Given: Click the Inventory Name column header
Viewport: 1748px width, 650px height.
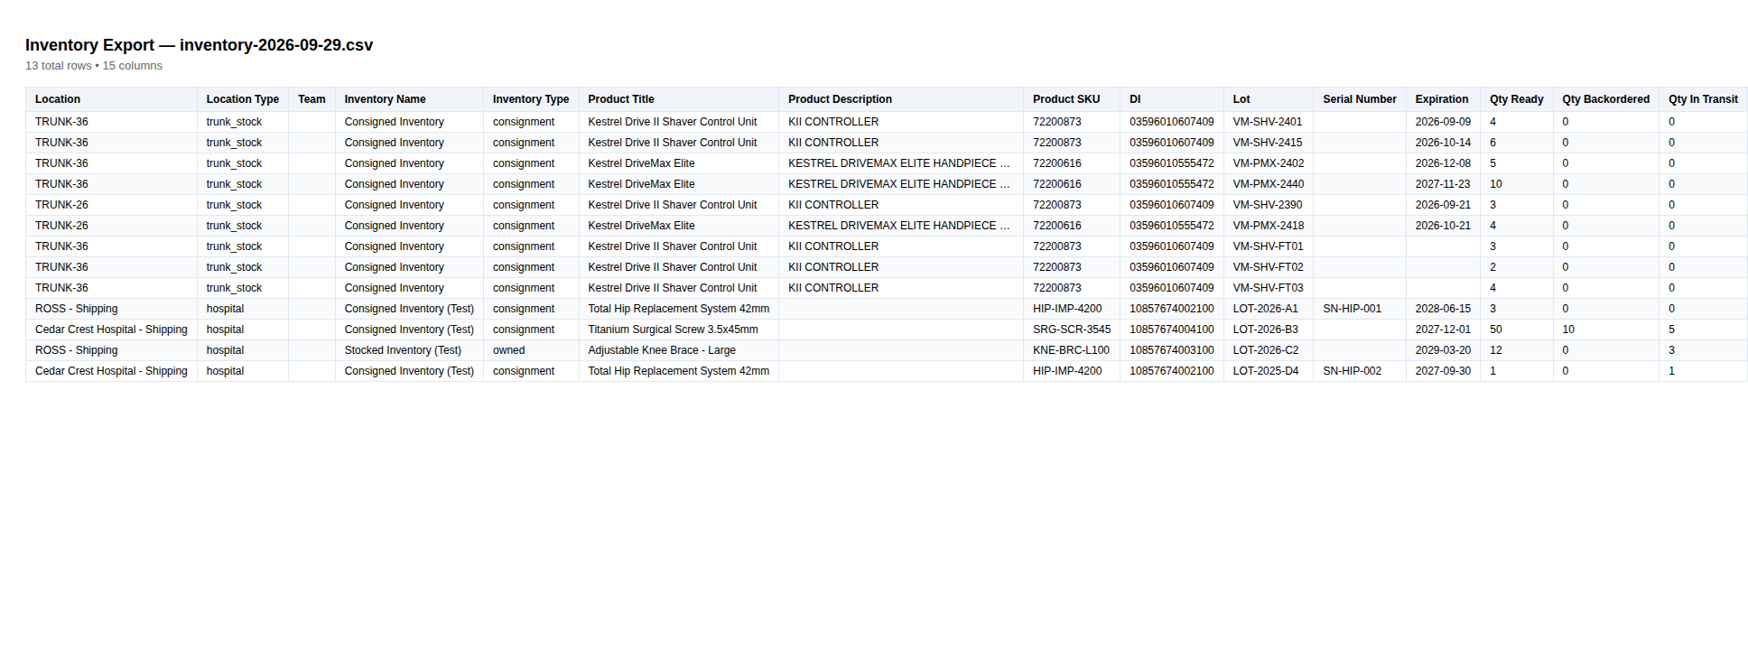Looking at the screenshot, I should pyautogui.click(x=409, y=99).
